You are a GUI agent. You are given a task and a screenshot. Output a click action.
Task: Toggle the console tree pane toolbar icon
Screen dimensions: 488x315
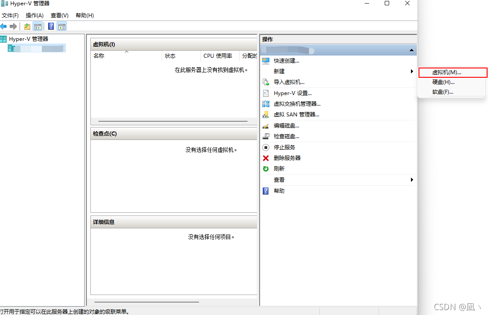38,26
